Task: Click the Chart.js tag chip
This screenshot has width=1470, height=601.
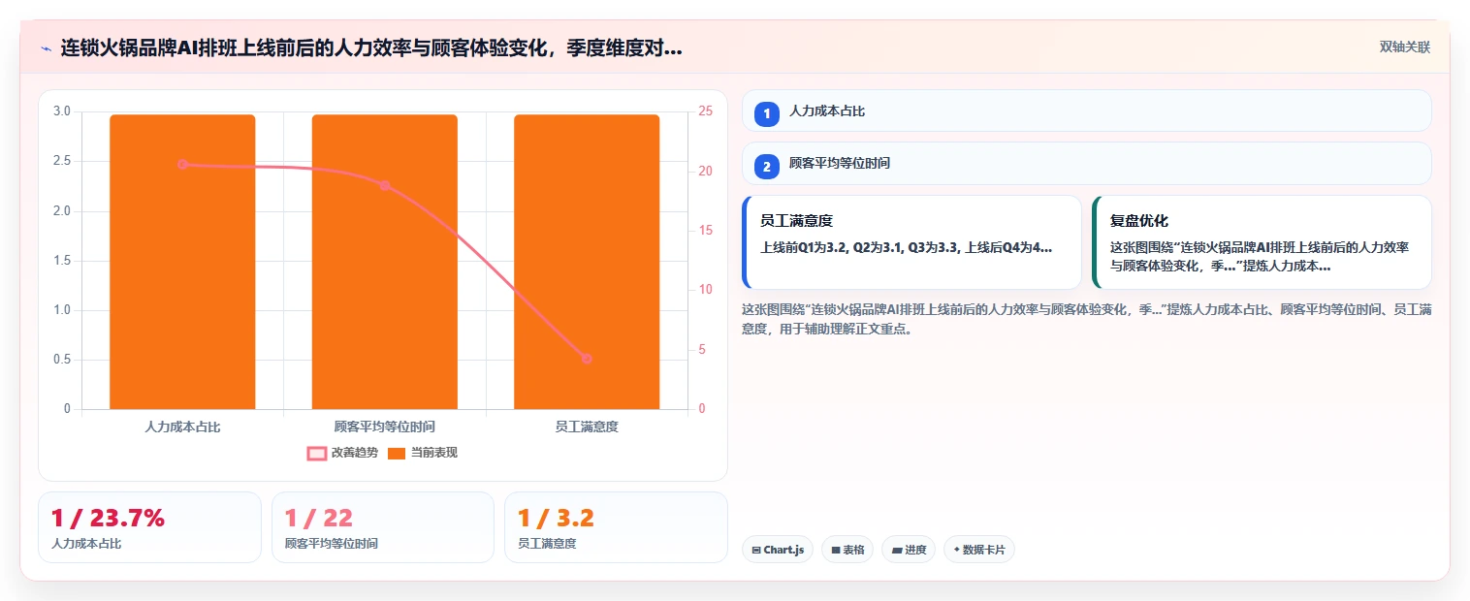Action: pyautogui.click(x=778, y=550)
